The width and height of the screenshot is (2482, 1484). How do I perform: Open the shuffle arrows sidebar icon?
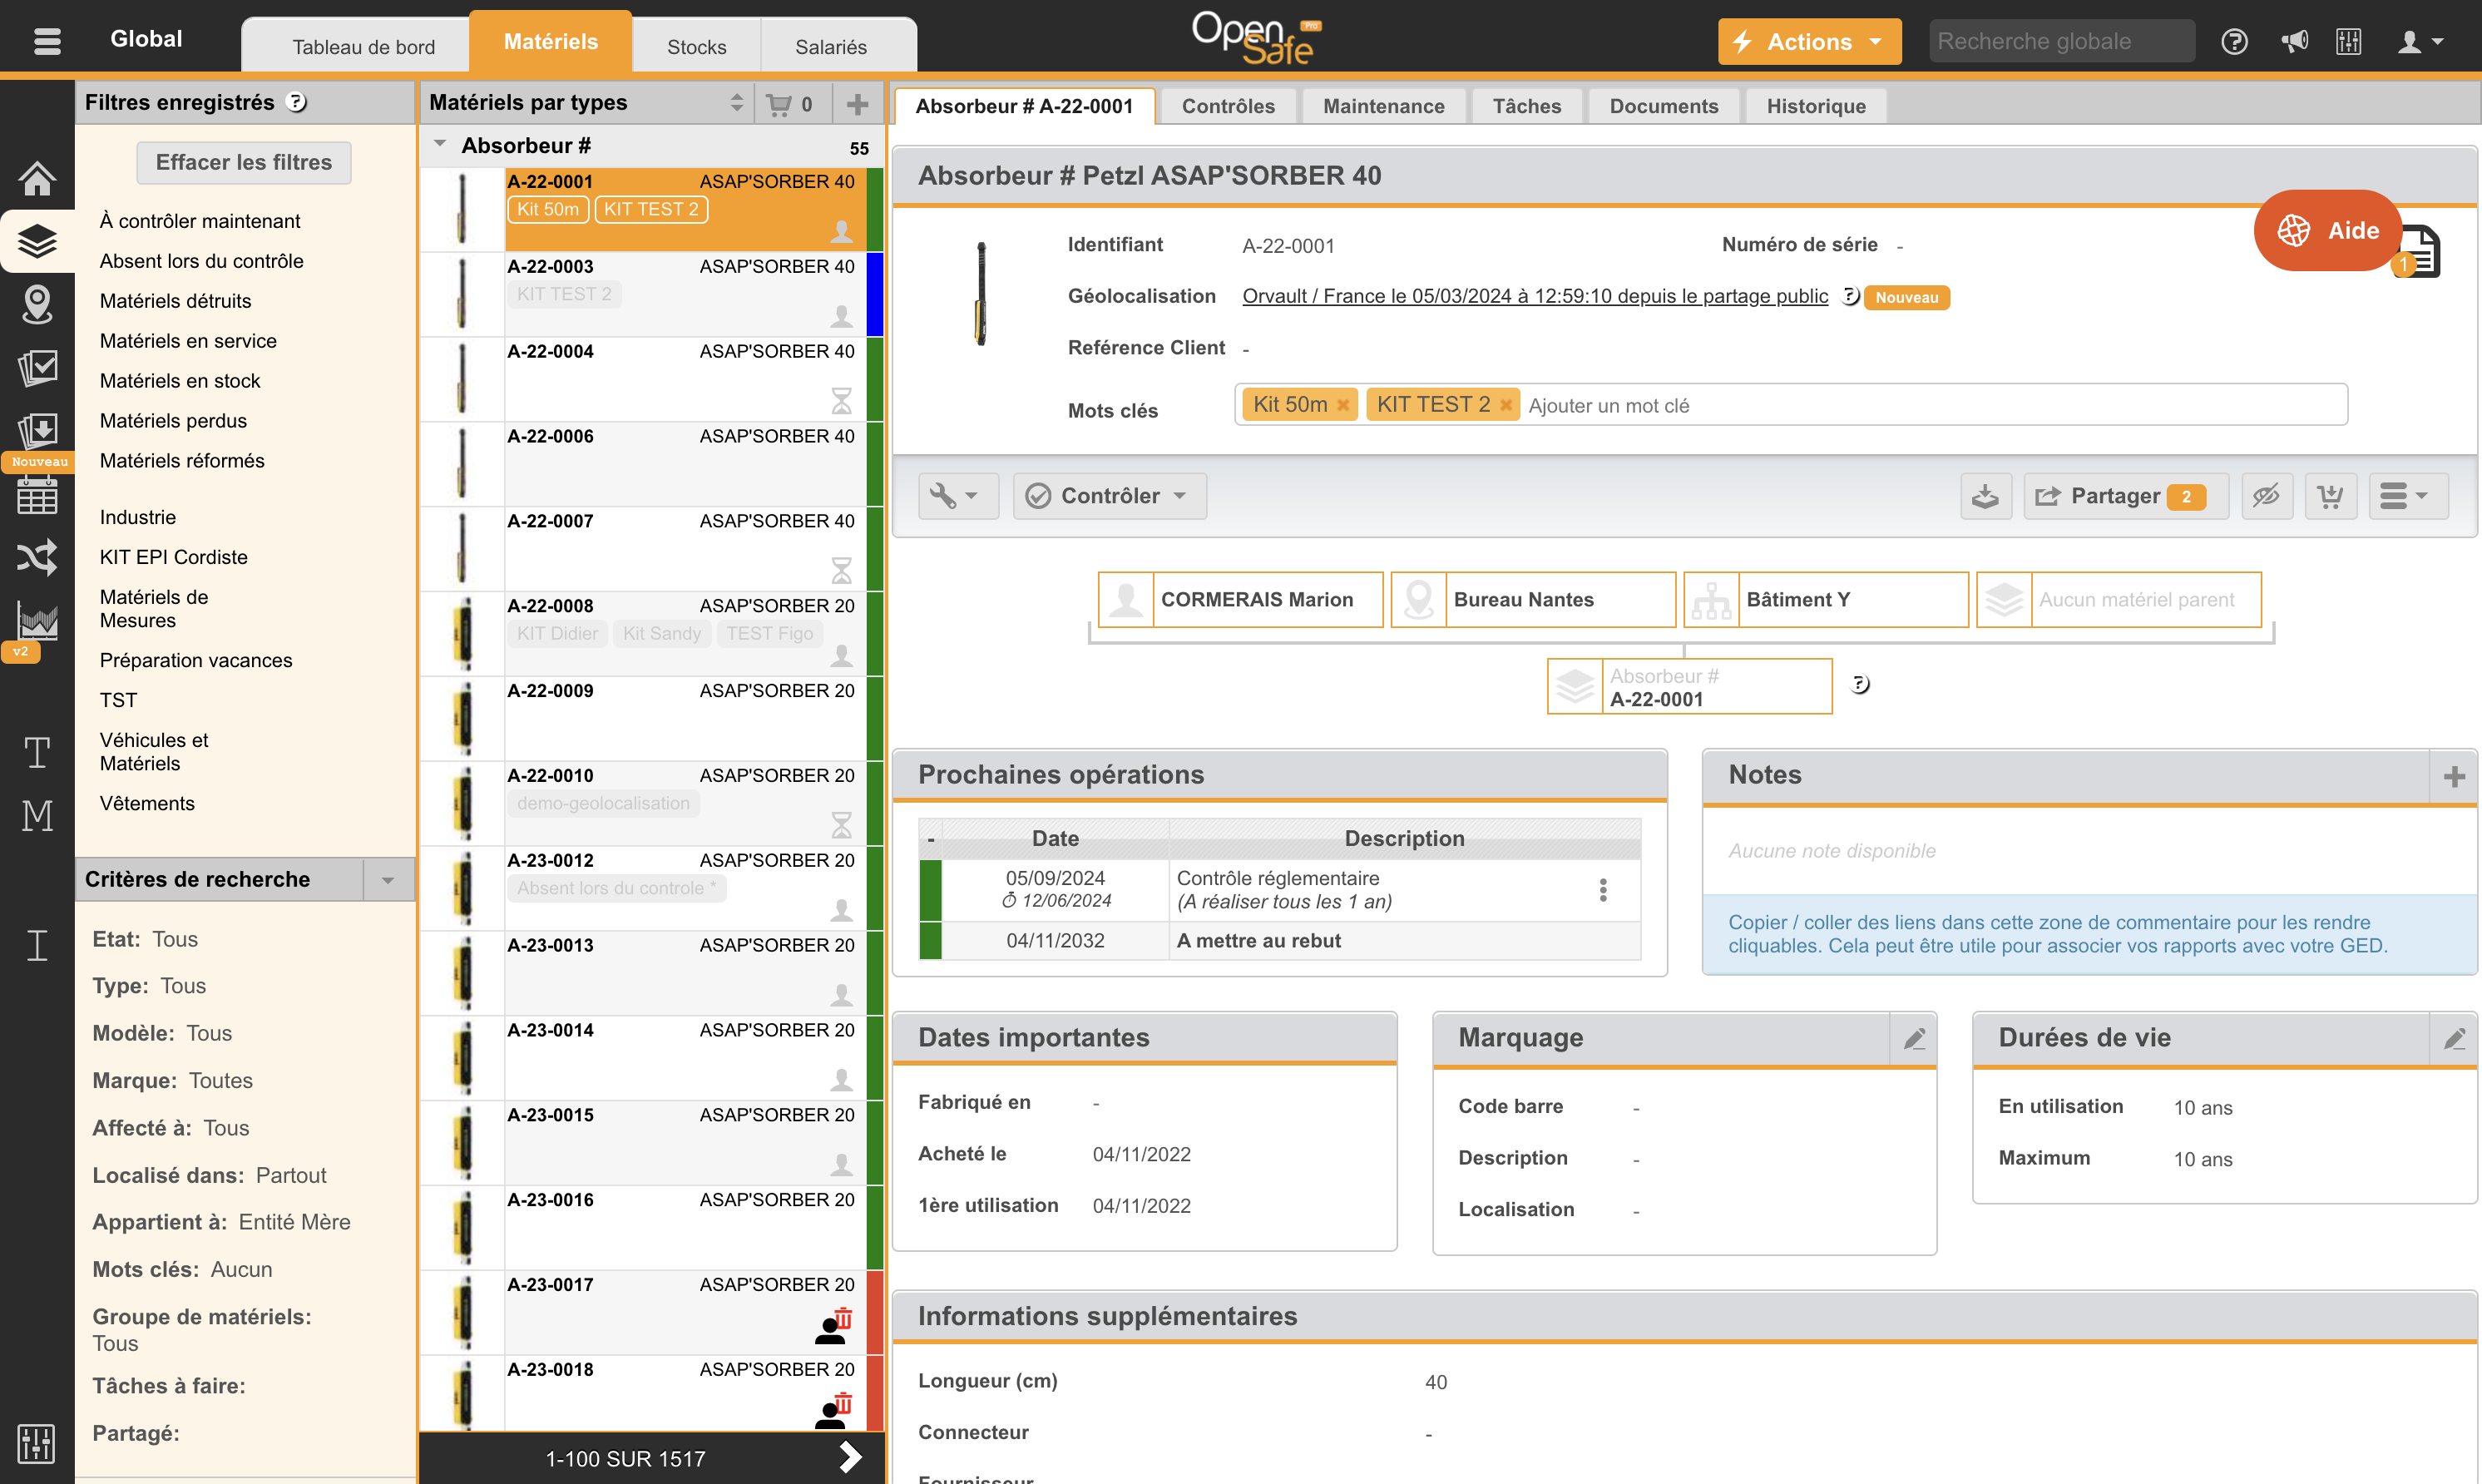coord(37,557)
